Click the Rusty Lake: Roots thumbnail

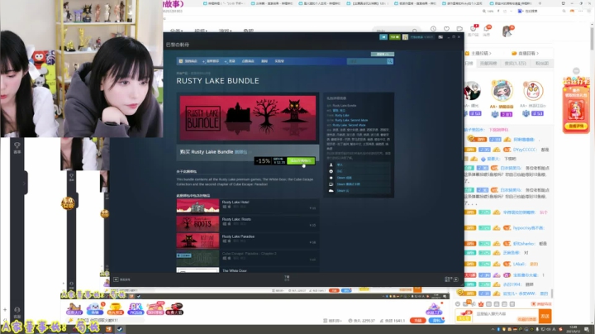pyautogui.click(x=198, y=222)
